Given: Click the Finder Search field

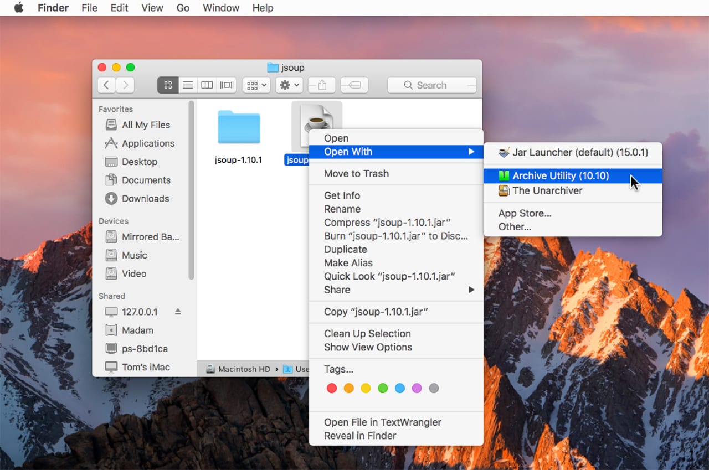Looking at the screenshot, I should click(432, 85).
